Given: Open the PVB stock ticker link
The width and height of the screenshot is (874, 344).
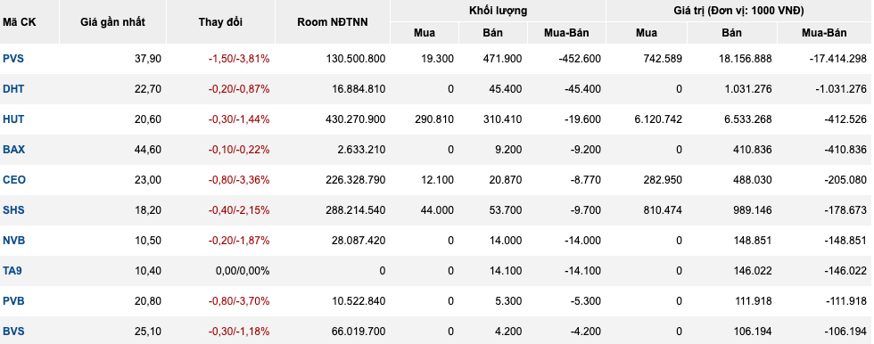Looking at the screenshot, I should coord(13,301).
